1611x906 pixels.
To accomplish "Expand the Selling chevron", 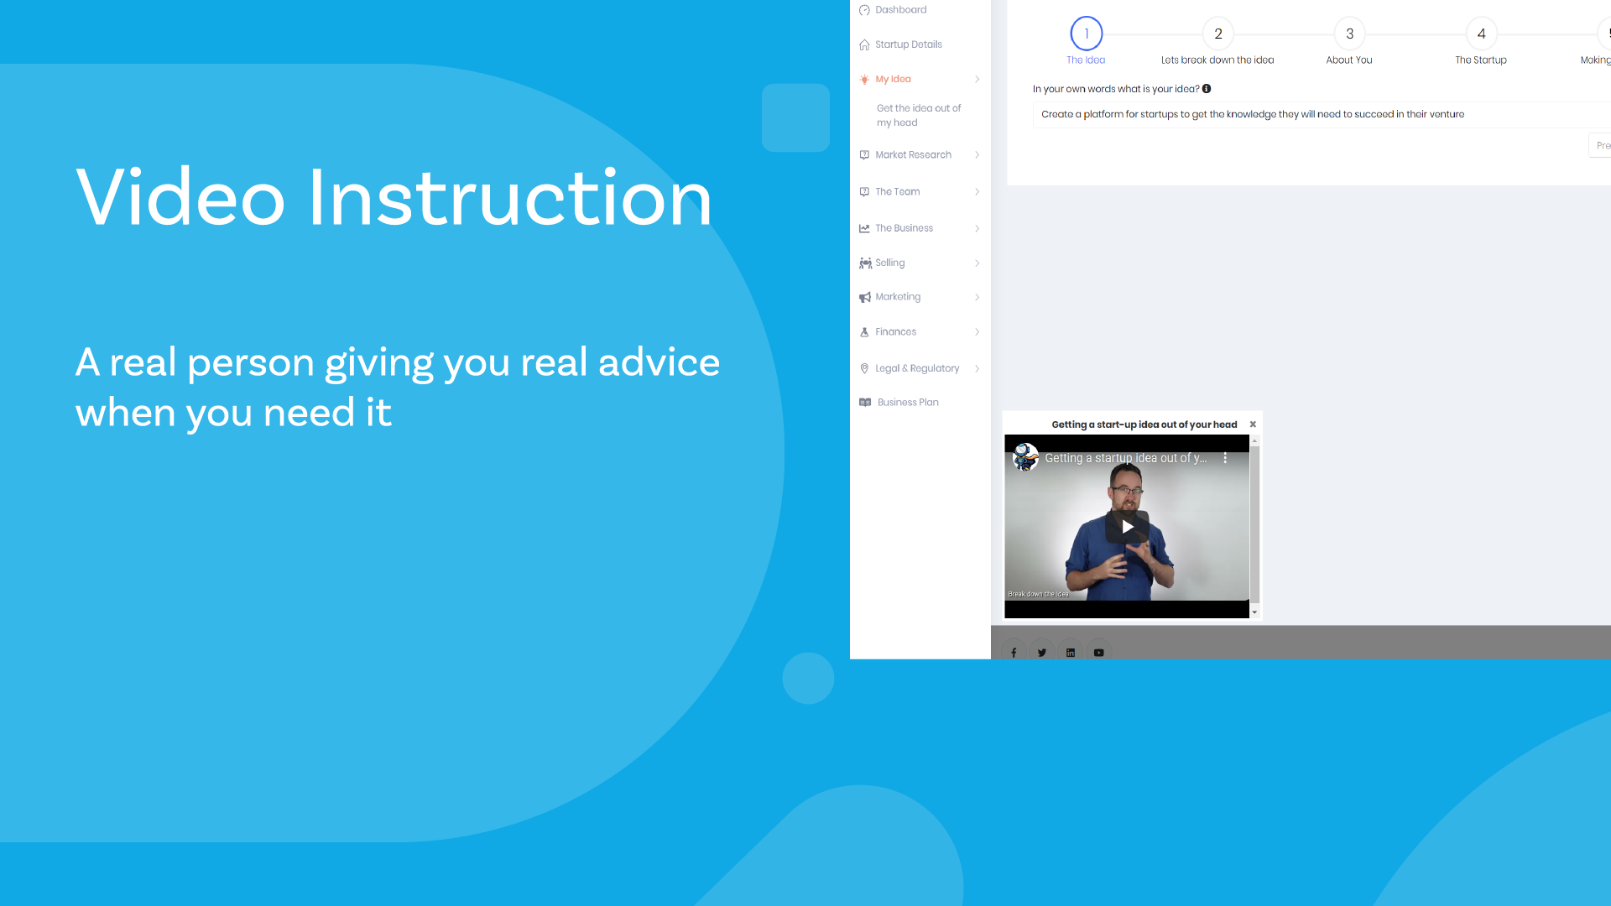I will tap(978, 263).
